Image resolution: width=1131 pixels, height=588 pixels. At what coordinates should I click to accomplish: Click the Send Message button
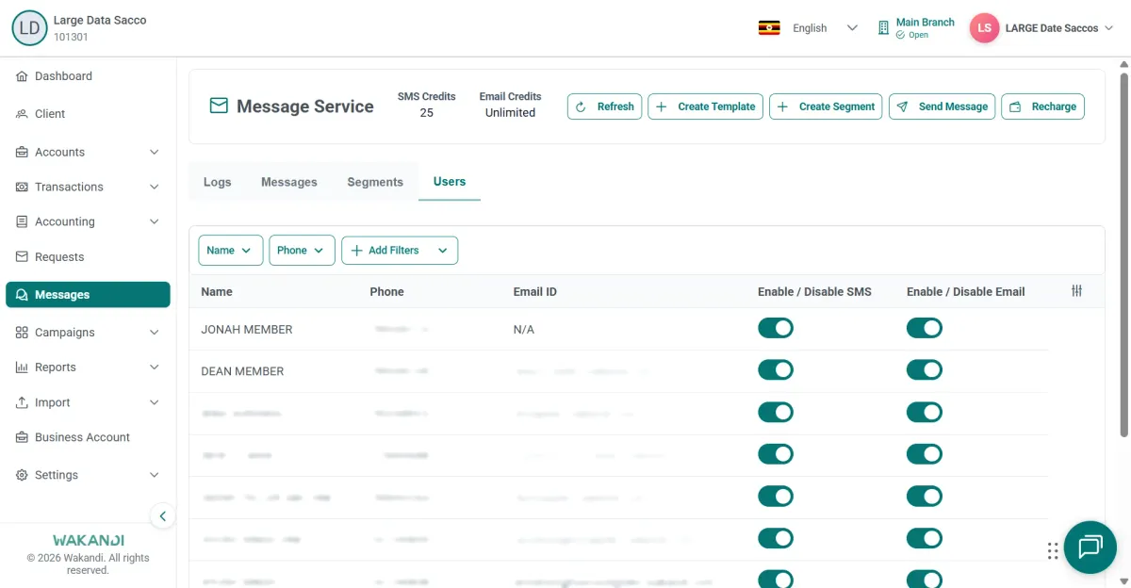(942, 106)
